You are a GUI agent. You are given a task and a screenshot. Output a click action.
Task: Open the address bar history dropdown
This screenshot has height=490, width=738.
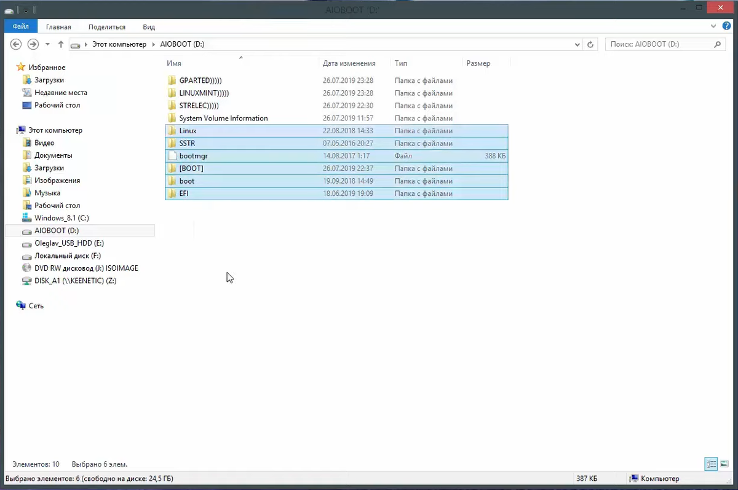coord(577,45)
